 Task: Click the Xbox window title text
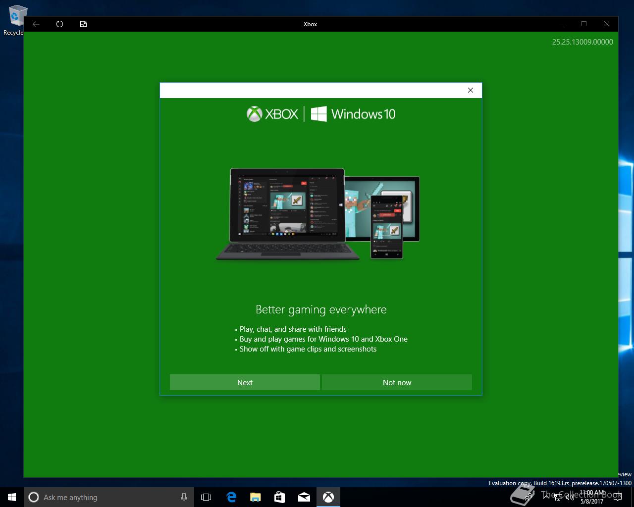pos(310,24)
